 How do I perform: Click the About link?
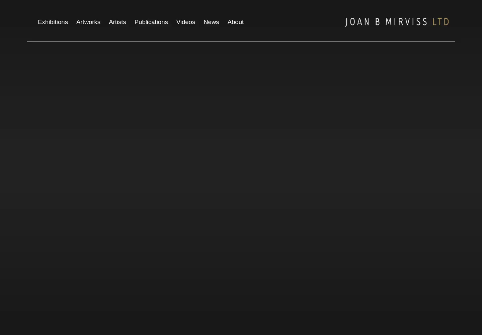point(236,22)
